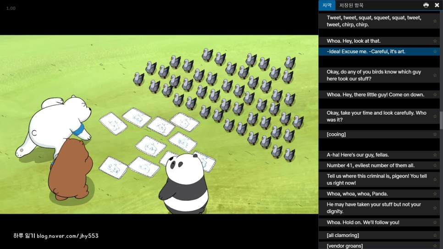Click the cartoon video frame to pause
443x249 pixels.
(159, 124)
